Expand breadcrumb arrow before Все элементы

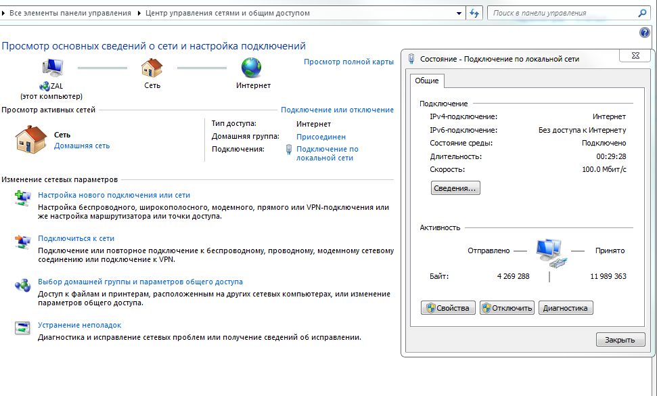(3, 13)
